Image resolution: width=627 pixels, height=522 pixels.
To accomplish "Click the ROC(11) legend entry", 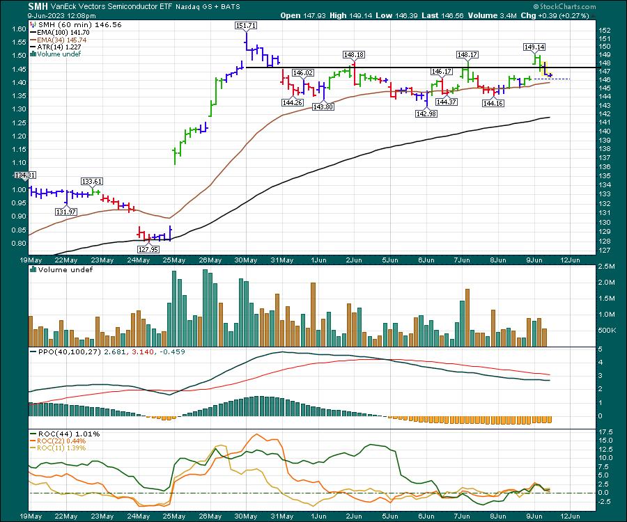I will tap(58, 448).
